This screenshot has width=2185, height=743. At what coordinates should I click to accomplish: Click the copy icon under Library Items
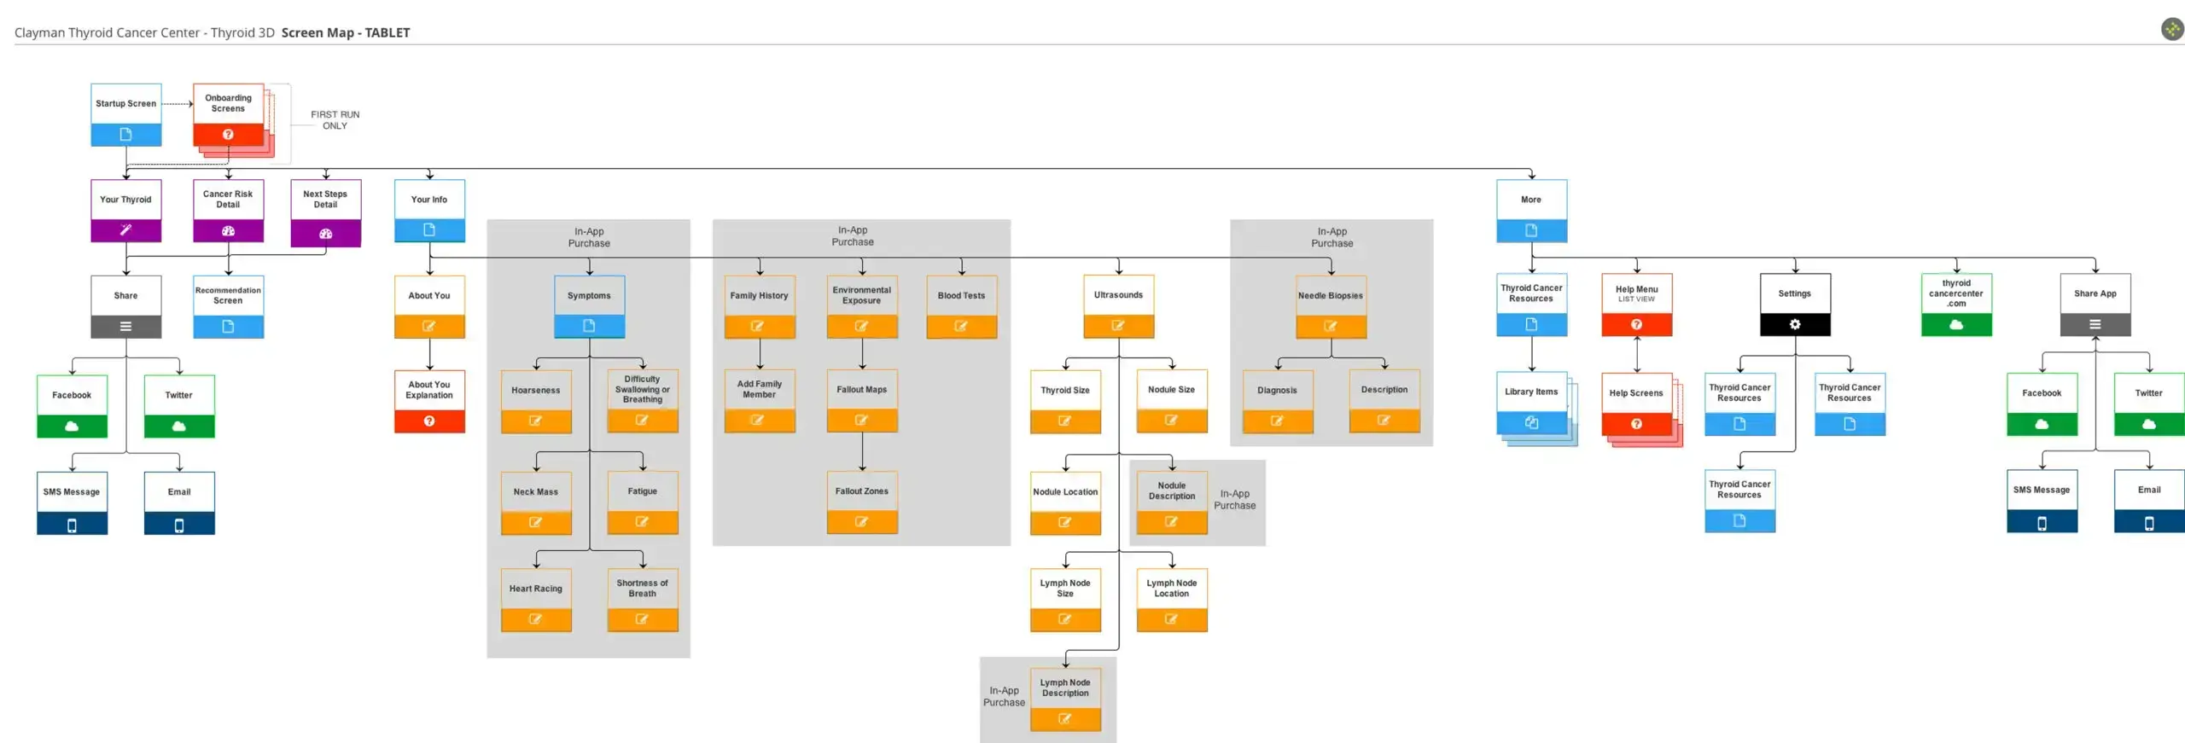click(x=1531, y=423)
